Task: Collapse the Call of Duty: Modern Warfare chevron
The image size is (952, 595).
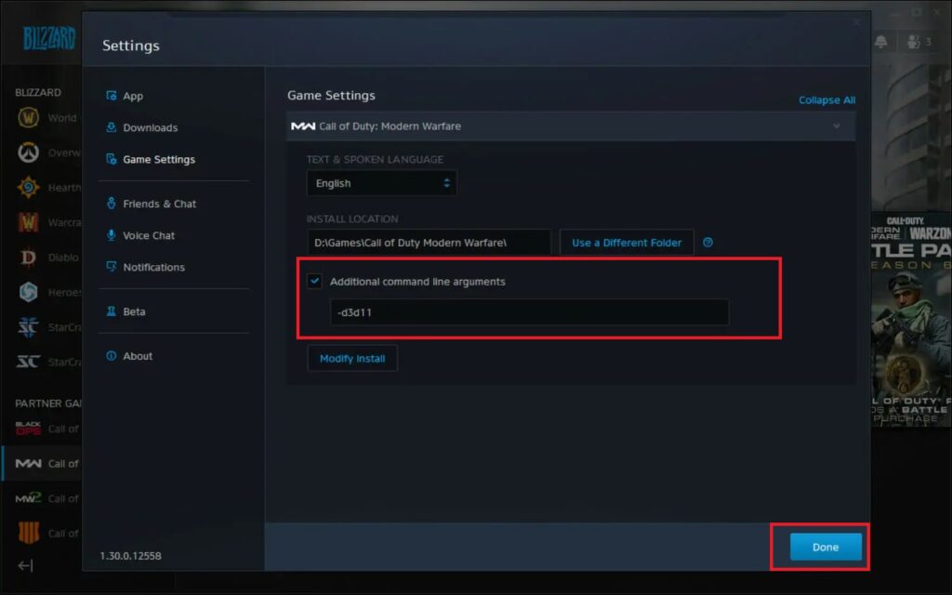Action: coord(836,126)
